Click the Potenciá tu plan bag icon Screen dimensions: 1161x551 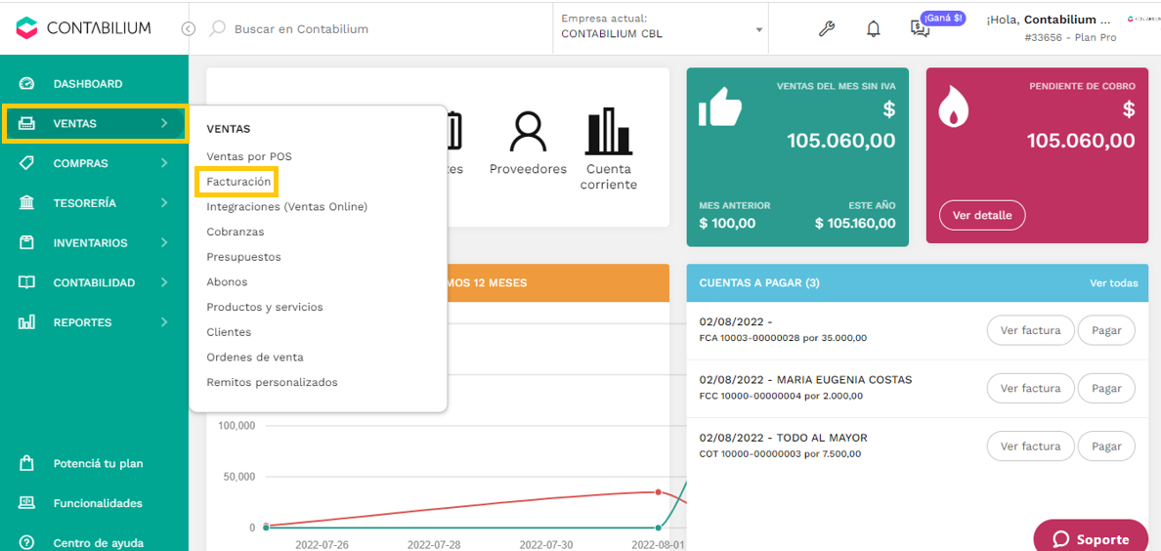pyautogui.click(x=26, y=464)
